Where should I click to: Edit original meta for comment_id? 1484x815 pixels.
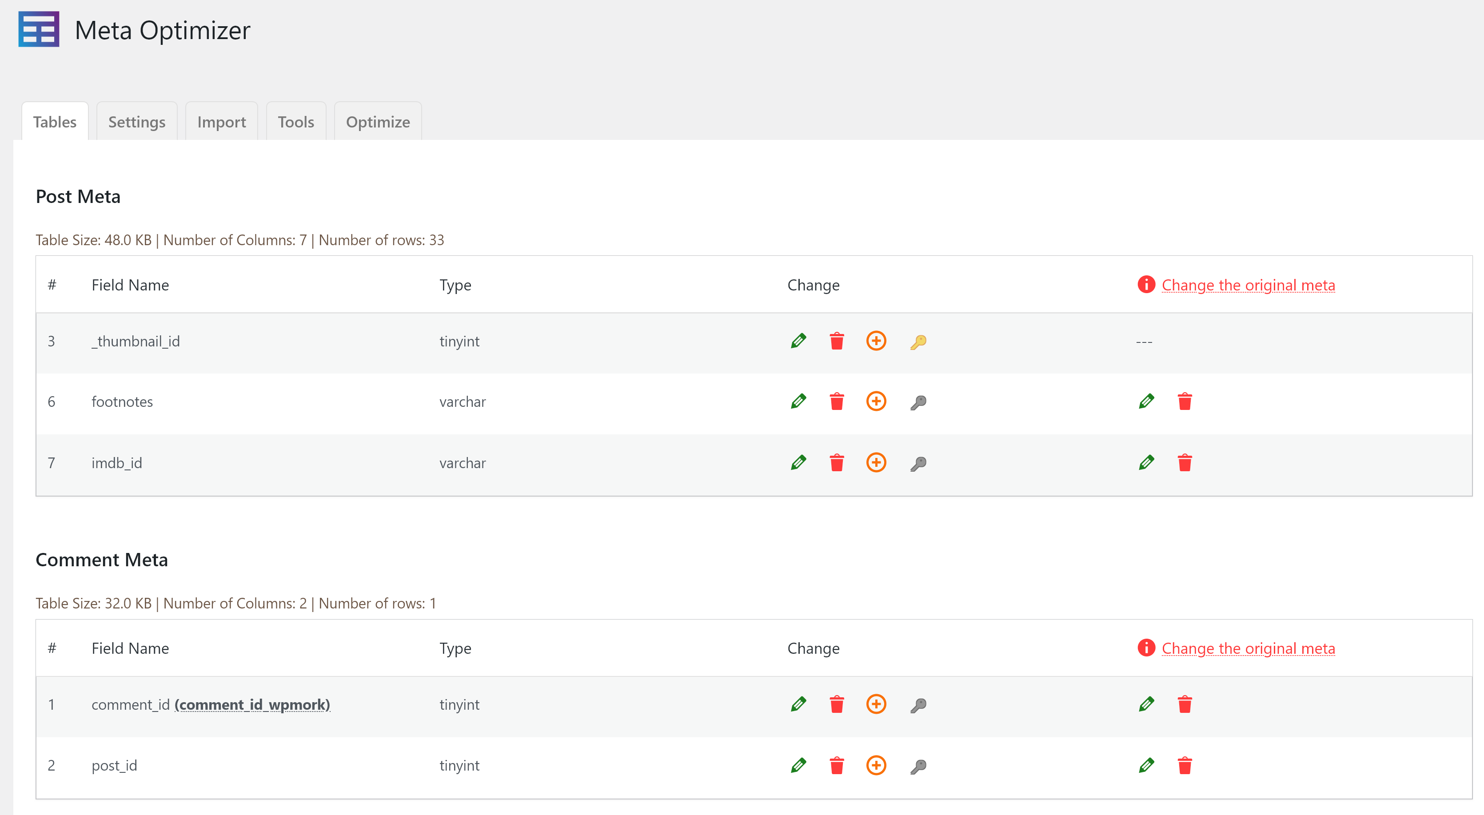(x=1146, y=704)
